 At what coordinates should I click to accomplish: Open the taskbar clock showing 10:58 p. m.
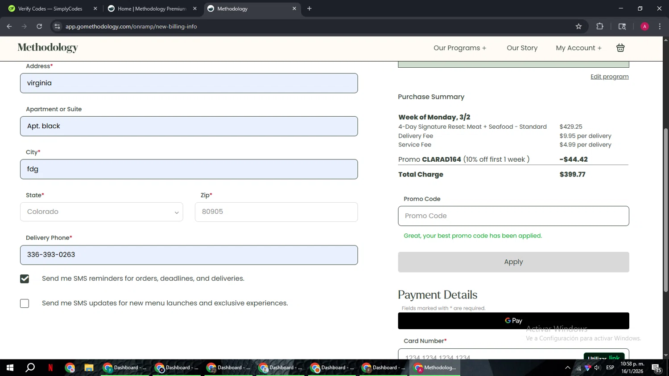[632, 368]
